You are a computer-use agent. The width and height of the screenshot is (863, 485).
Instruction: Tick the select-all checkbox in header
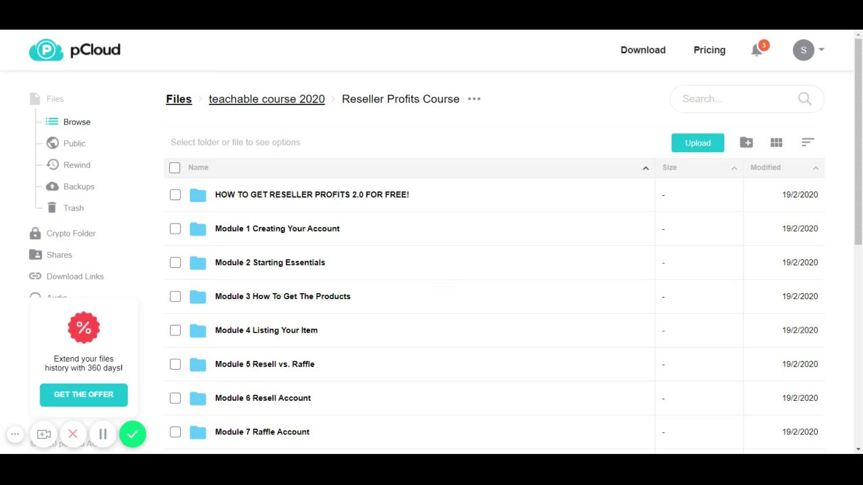175,168
